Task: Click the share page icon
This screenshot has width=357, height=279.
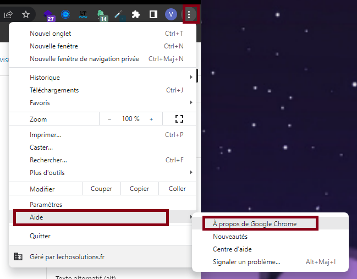Action: 8,14
